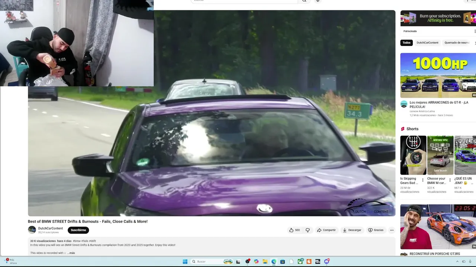This screenshot has height=267, width=476.
Task: Click the video title 'Best of BMW STREET Drifts & Burnouts'
Action: (x=88, y=221)
